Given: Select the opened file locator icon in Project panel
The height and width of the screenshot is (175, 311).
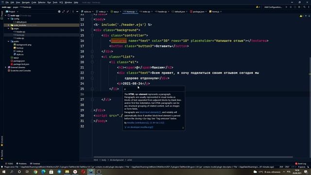Looking at the screenshot, I should click(x=59, y=12).
